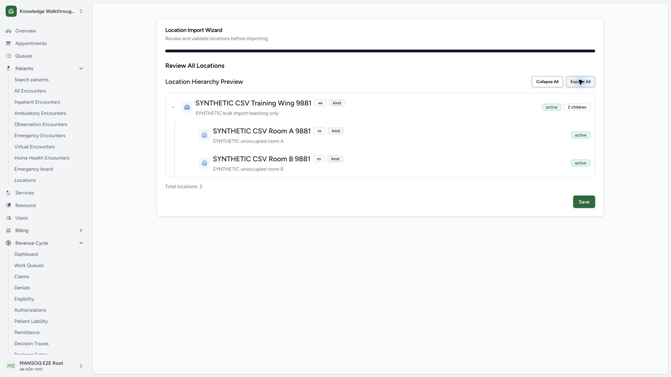Click the green organization logo icon
Screen dimensions: 671x377
pyautogui.click(x=11, y=11)
